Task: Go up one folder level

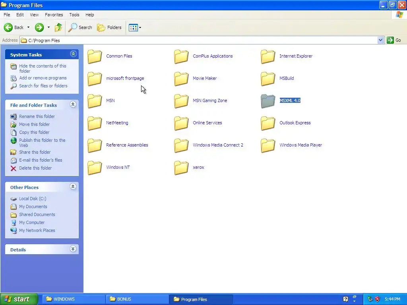Action: click(58, 27)
